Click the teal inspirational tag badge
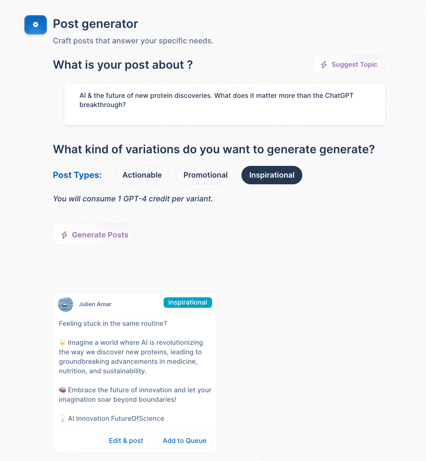 (188, 302)
